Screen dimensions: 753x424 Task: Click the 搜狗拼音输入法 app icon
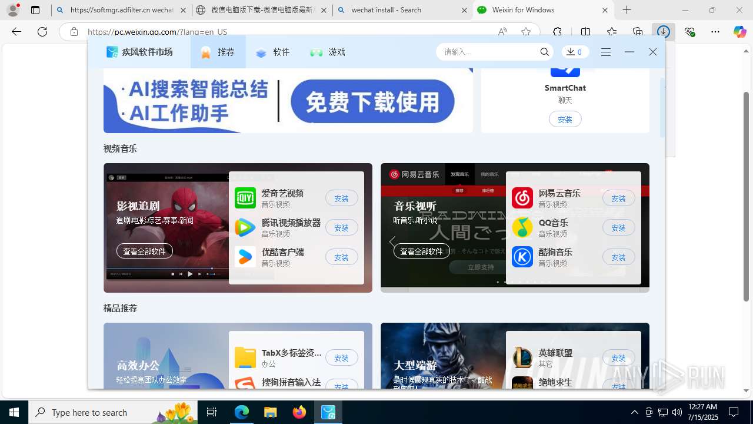pos(245,383)
